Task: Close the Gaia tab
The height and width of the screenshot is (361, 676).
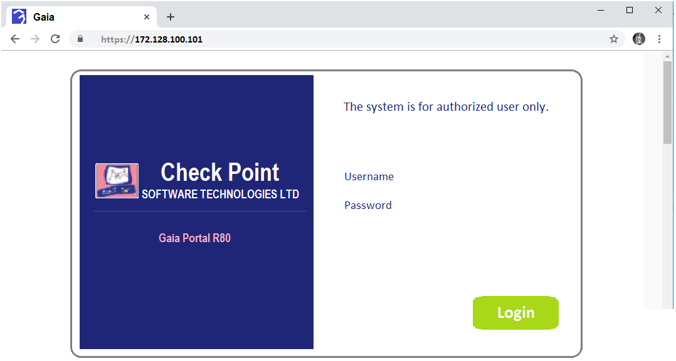Action: pos(147,17)
